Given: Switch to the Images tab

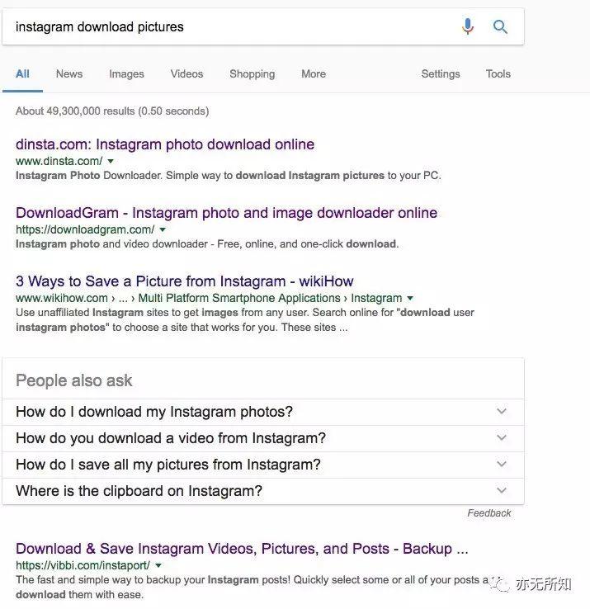Looking at the screenshot, I should click(126, 73).
